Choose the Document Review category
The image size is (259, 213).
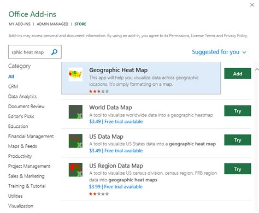pyautogui.click(x=26, y=106)
